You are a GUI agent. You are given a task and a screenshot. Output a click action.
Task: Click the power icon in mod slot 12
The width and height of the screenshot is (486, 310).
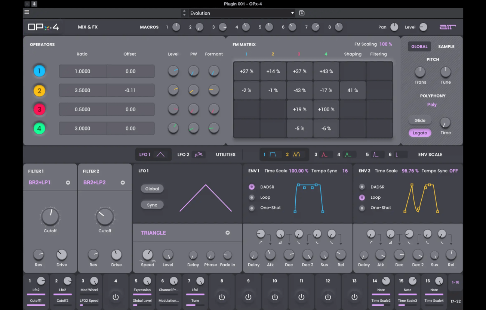[x=328, y=297]
